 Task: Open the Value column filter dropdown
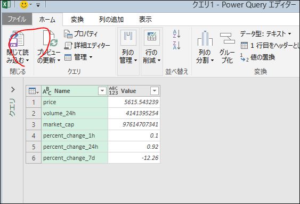pos(155,91)
